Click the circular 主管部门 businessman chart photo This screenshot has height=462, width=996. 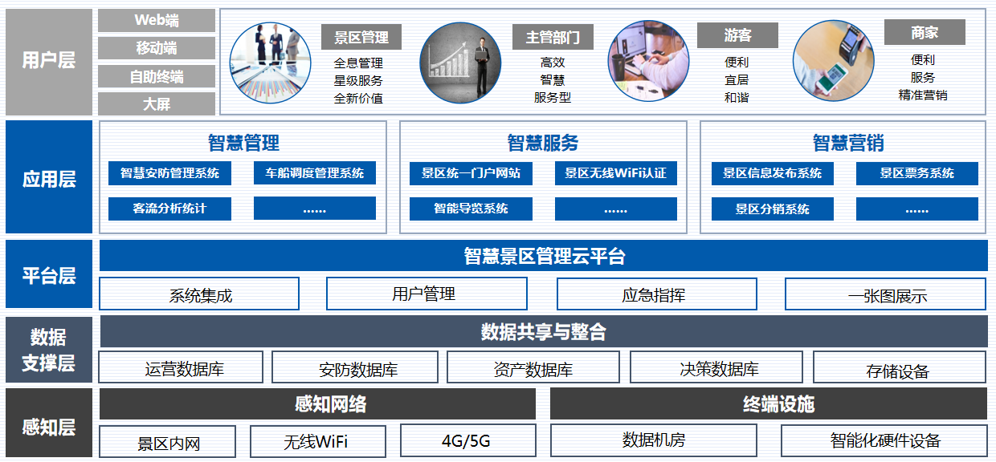click(x=460, y=63)
